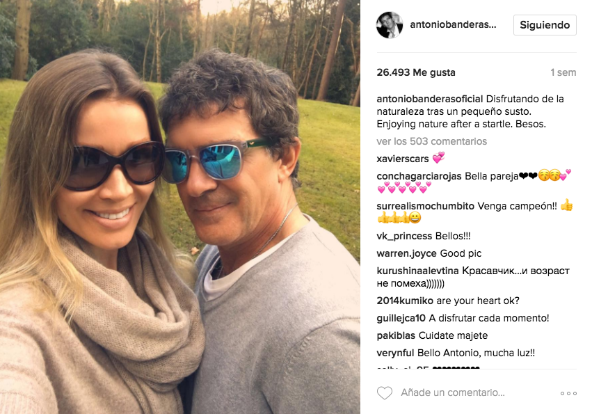Open the antoniobanderas... header username
The height and width of the screenshot is (414, 592).
pos(453,24)
